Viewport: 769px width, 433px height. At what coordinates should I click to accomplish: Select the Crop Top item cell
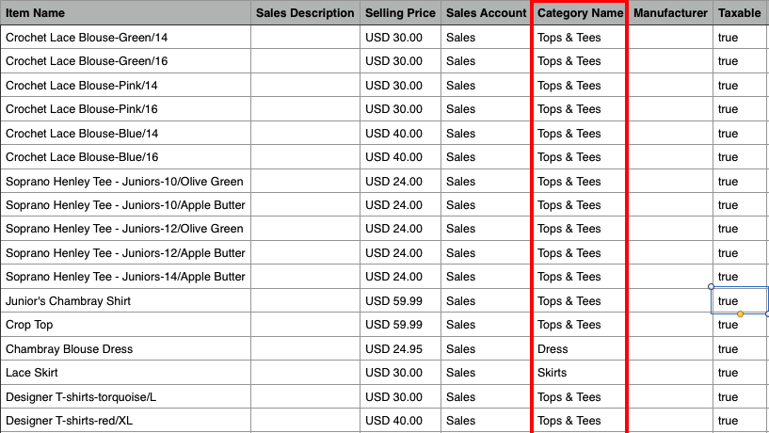(125, 325)
